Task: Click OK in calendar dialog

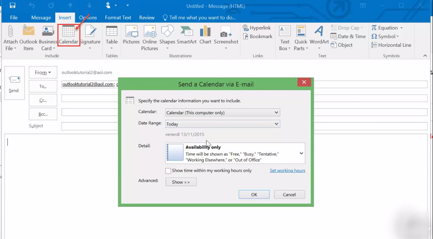Action: (254, 194)
